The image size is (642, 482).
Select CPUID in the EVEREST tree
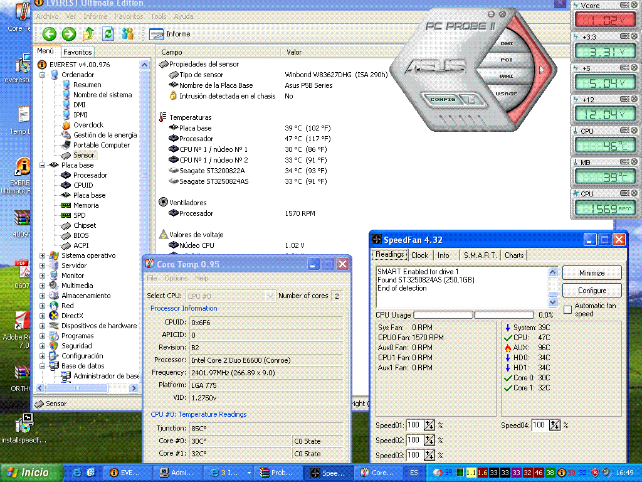pos(83,185)
